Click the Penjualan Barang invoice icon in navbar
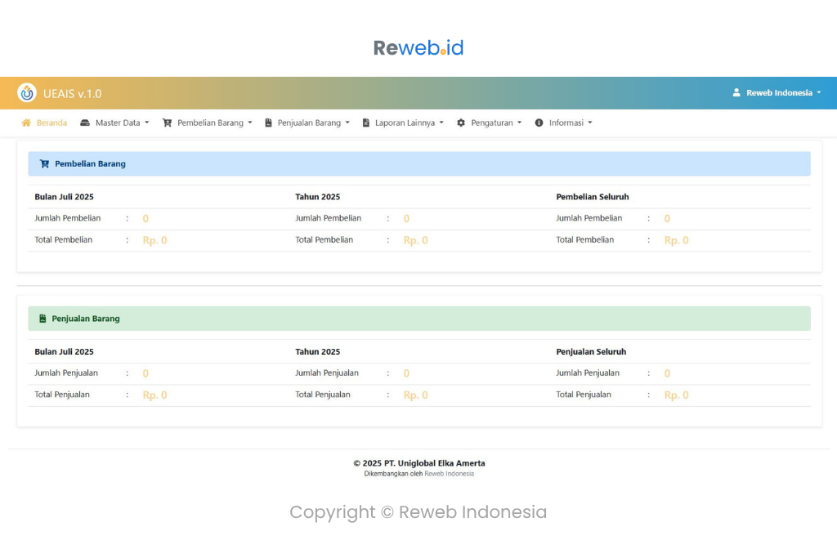 [268, 123]
